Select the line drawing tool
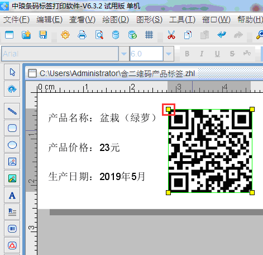This screenshot has width=263, height=255. pyautogui.click(x=12, y=111)
